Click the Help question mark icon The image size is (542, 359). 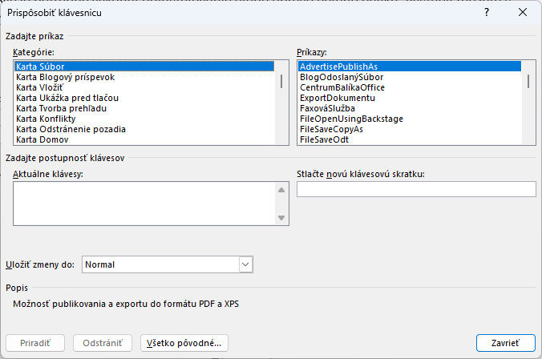[486, 13]
